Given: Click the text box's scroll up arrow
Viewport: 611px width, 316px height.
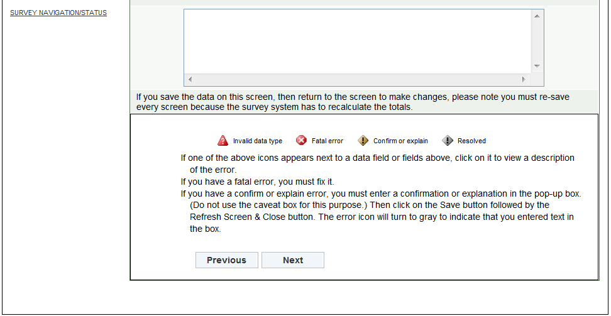Looking at the screenshot, I should point(537,16).
